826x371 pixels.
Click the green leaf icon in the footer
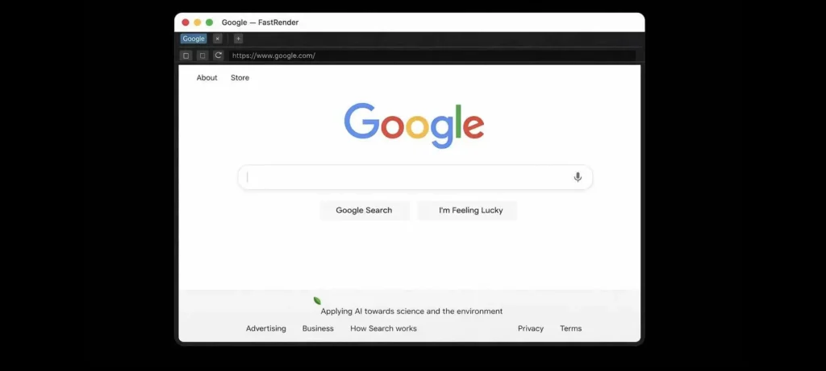coord(317,301)
